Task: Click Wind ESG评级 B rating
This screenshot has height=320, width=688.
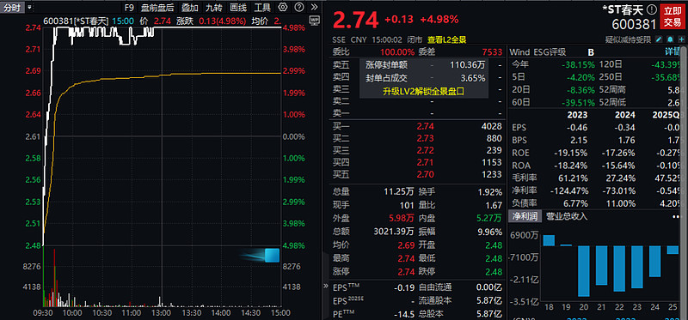Action: pyautogui.click(x=591, y=52)
